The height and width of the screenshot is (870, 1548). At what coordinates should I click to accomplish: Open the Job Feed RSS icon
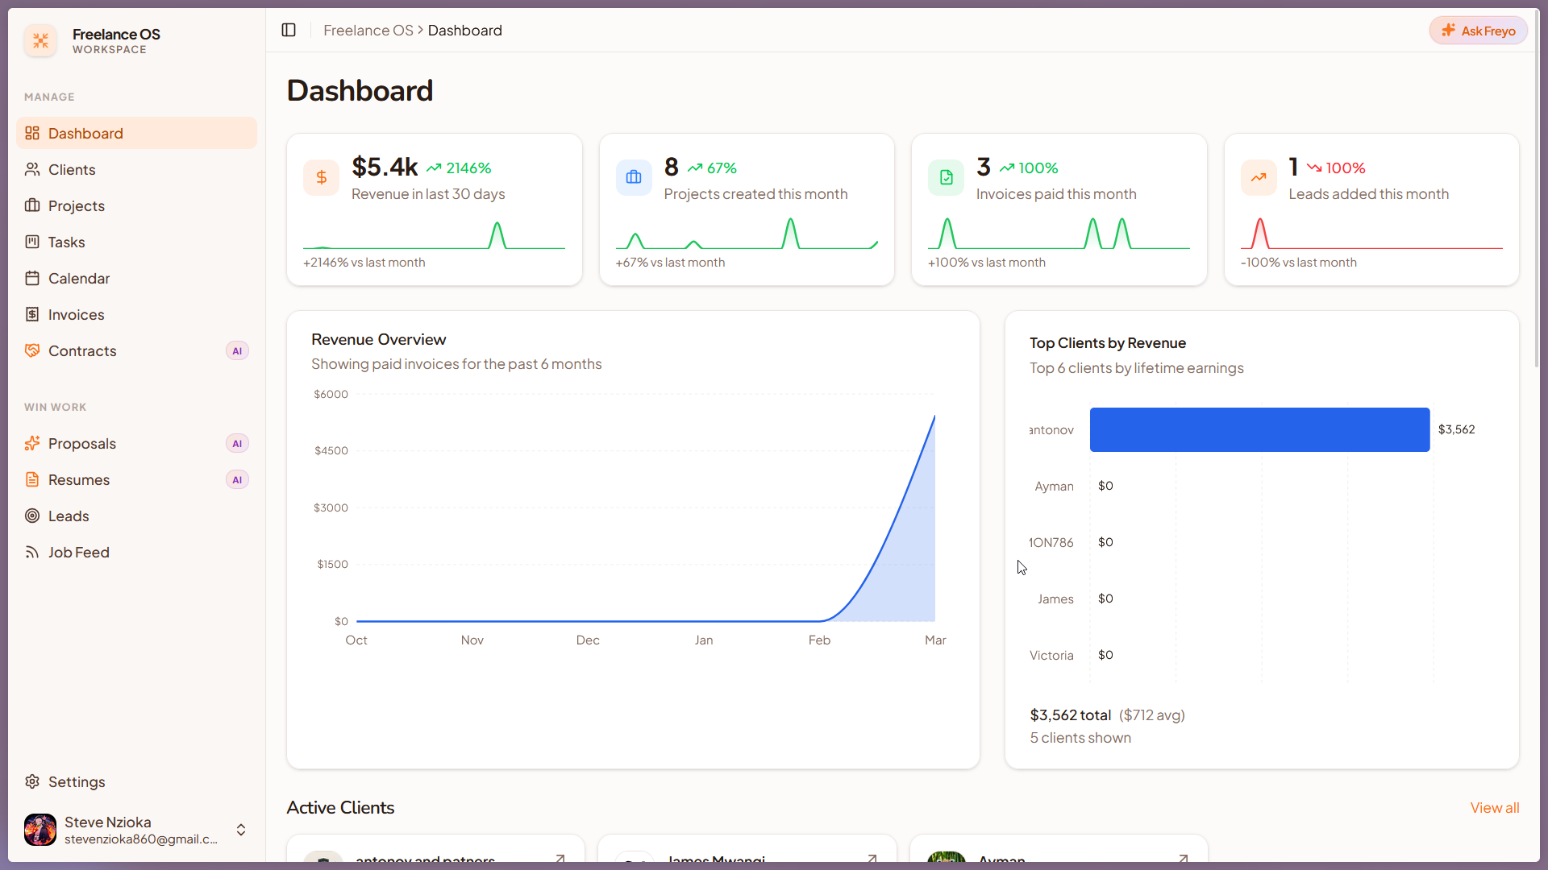(x=32, y=553)
